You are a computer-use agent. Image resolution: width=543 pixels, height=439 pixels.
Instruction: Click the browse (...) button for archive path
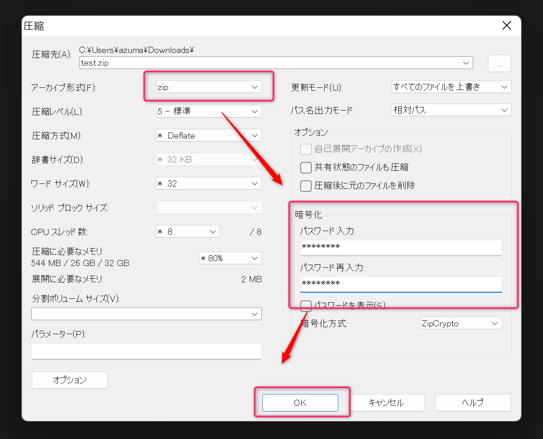499,63
